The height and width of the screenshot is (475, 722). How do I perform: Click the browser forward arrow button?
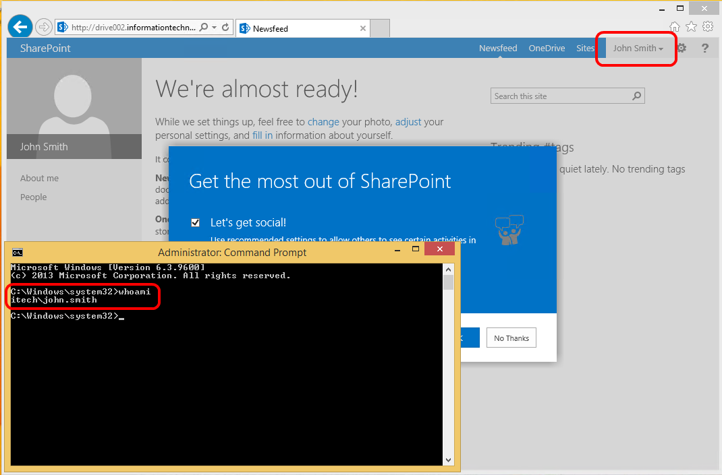pyautogui.click(x=43, y=27)
